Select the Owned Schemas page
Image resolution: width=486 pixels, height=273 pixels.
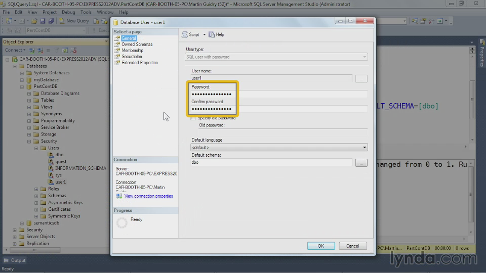coord(137,44)
